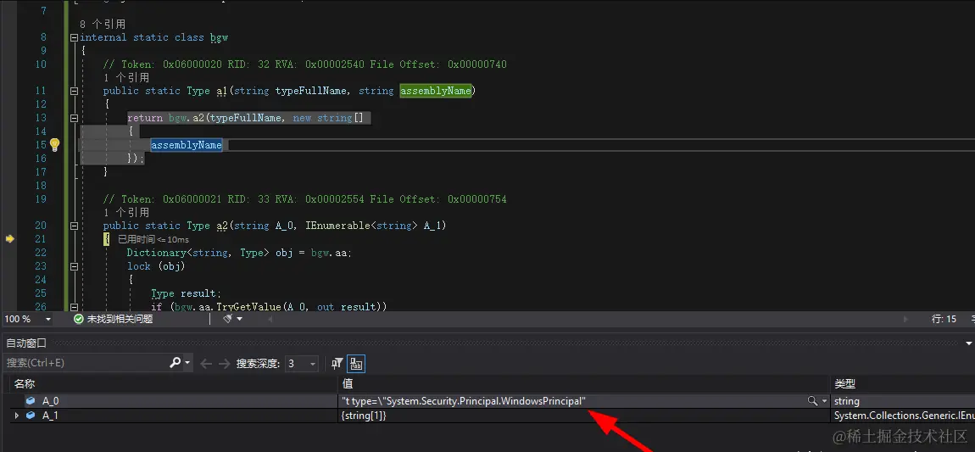Open the code cleanup broom icon
The image size is (975, 452).
[x=227, y=319]
